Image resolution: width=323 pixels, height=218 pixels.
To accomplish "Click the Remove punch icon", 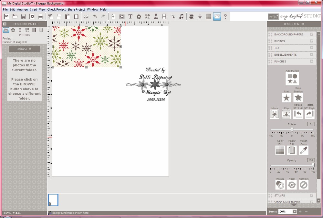I will tap(304, 185).
